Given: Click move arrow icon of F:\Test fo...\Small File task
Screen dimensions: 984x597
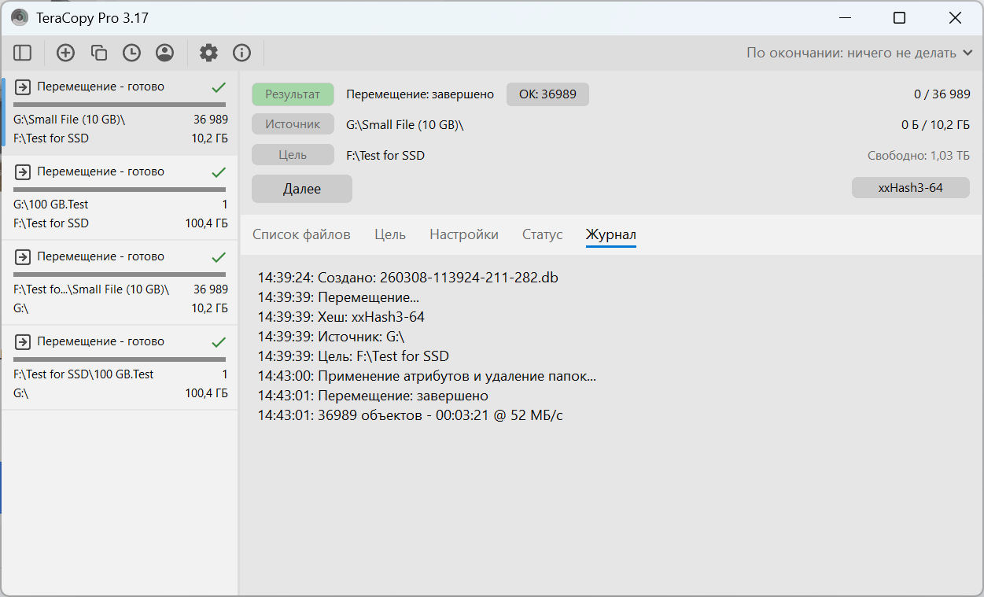Looking at the screenshot, I should click(x=23, y=256).
